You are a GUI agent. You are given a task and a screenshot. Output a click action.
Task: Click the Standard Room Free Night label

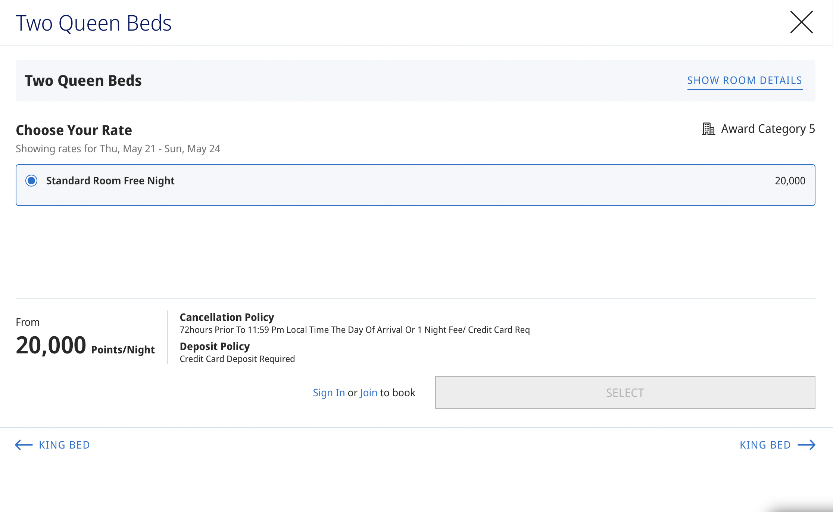point(110,181)
